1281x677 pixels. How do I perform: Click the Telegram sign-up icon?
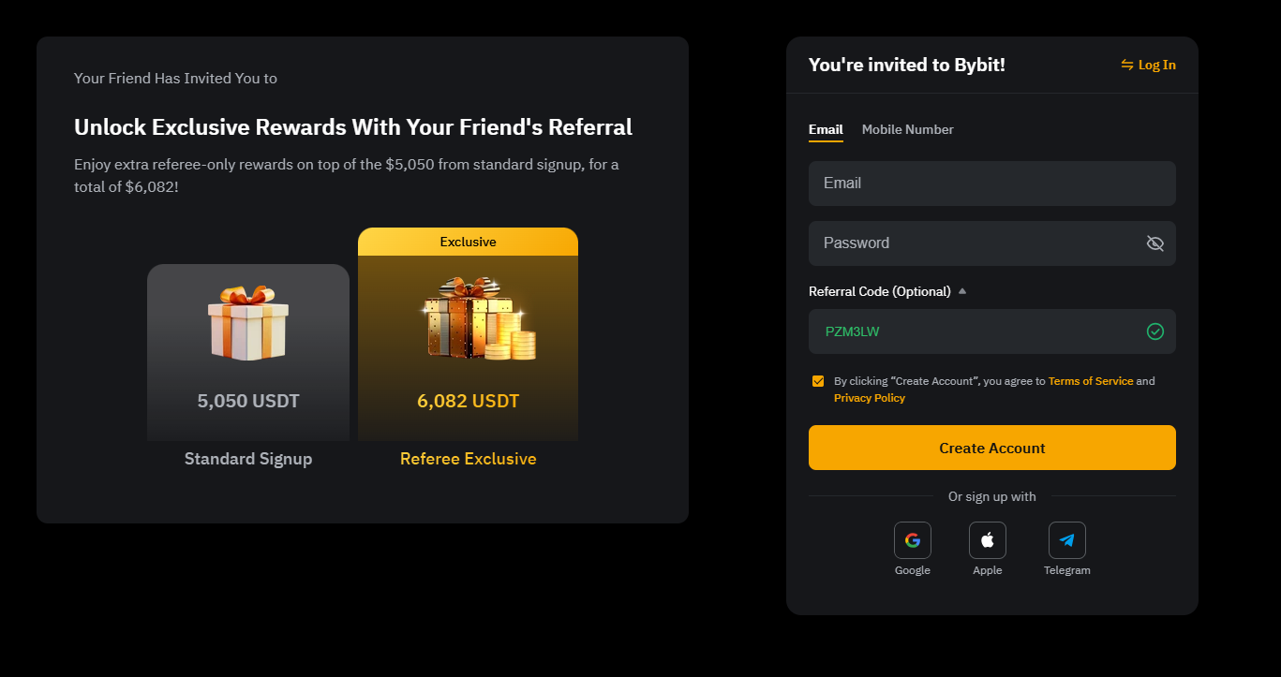click(1066, 540)
